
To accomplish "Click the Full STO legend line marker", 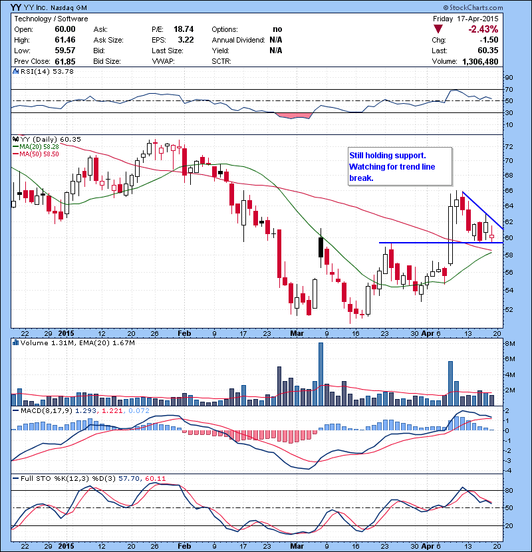I will tap(15, 478).
